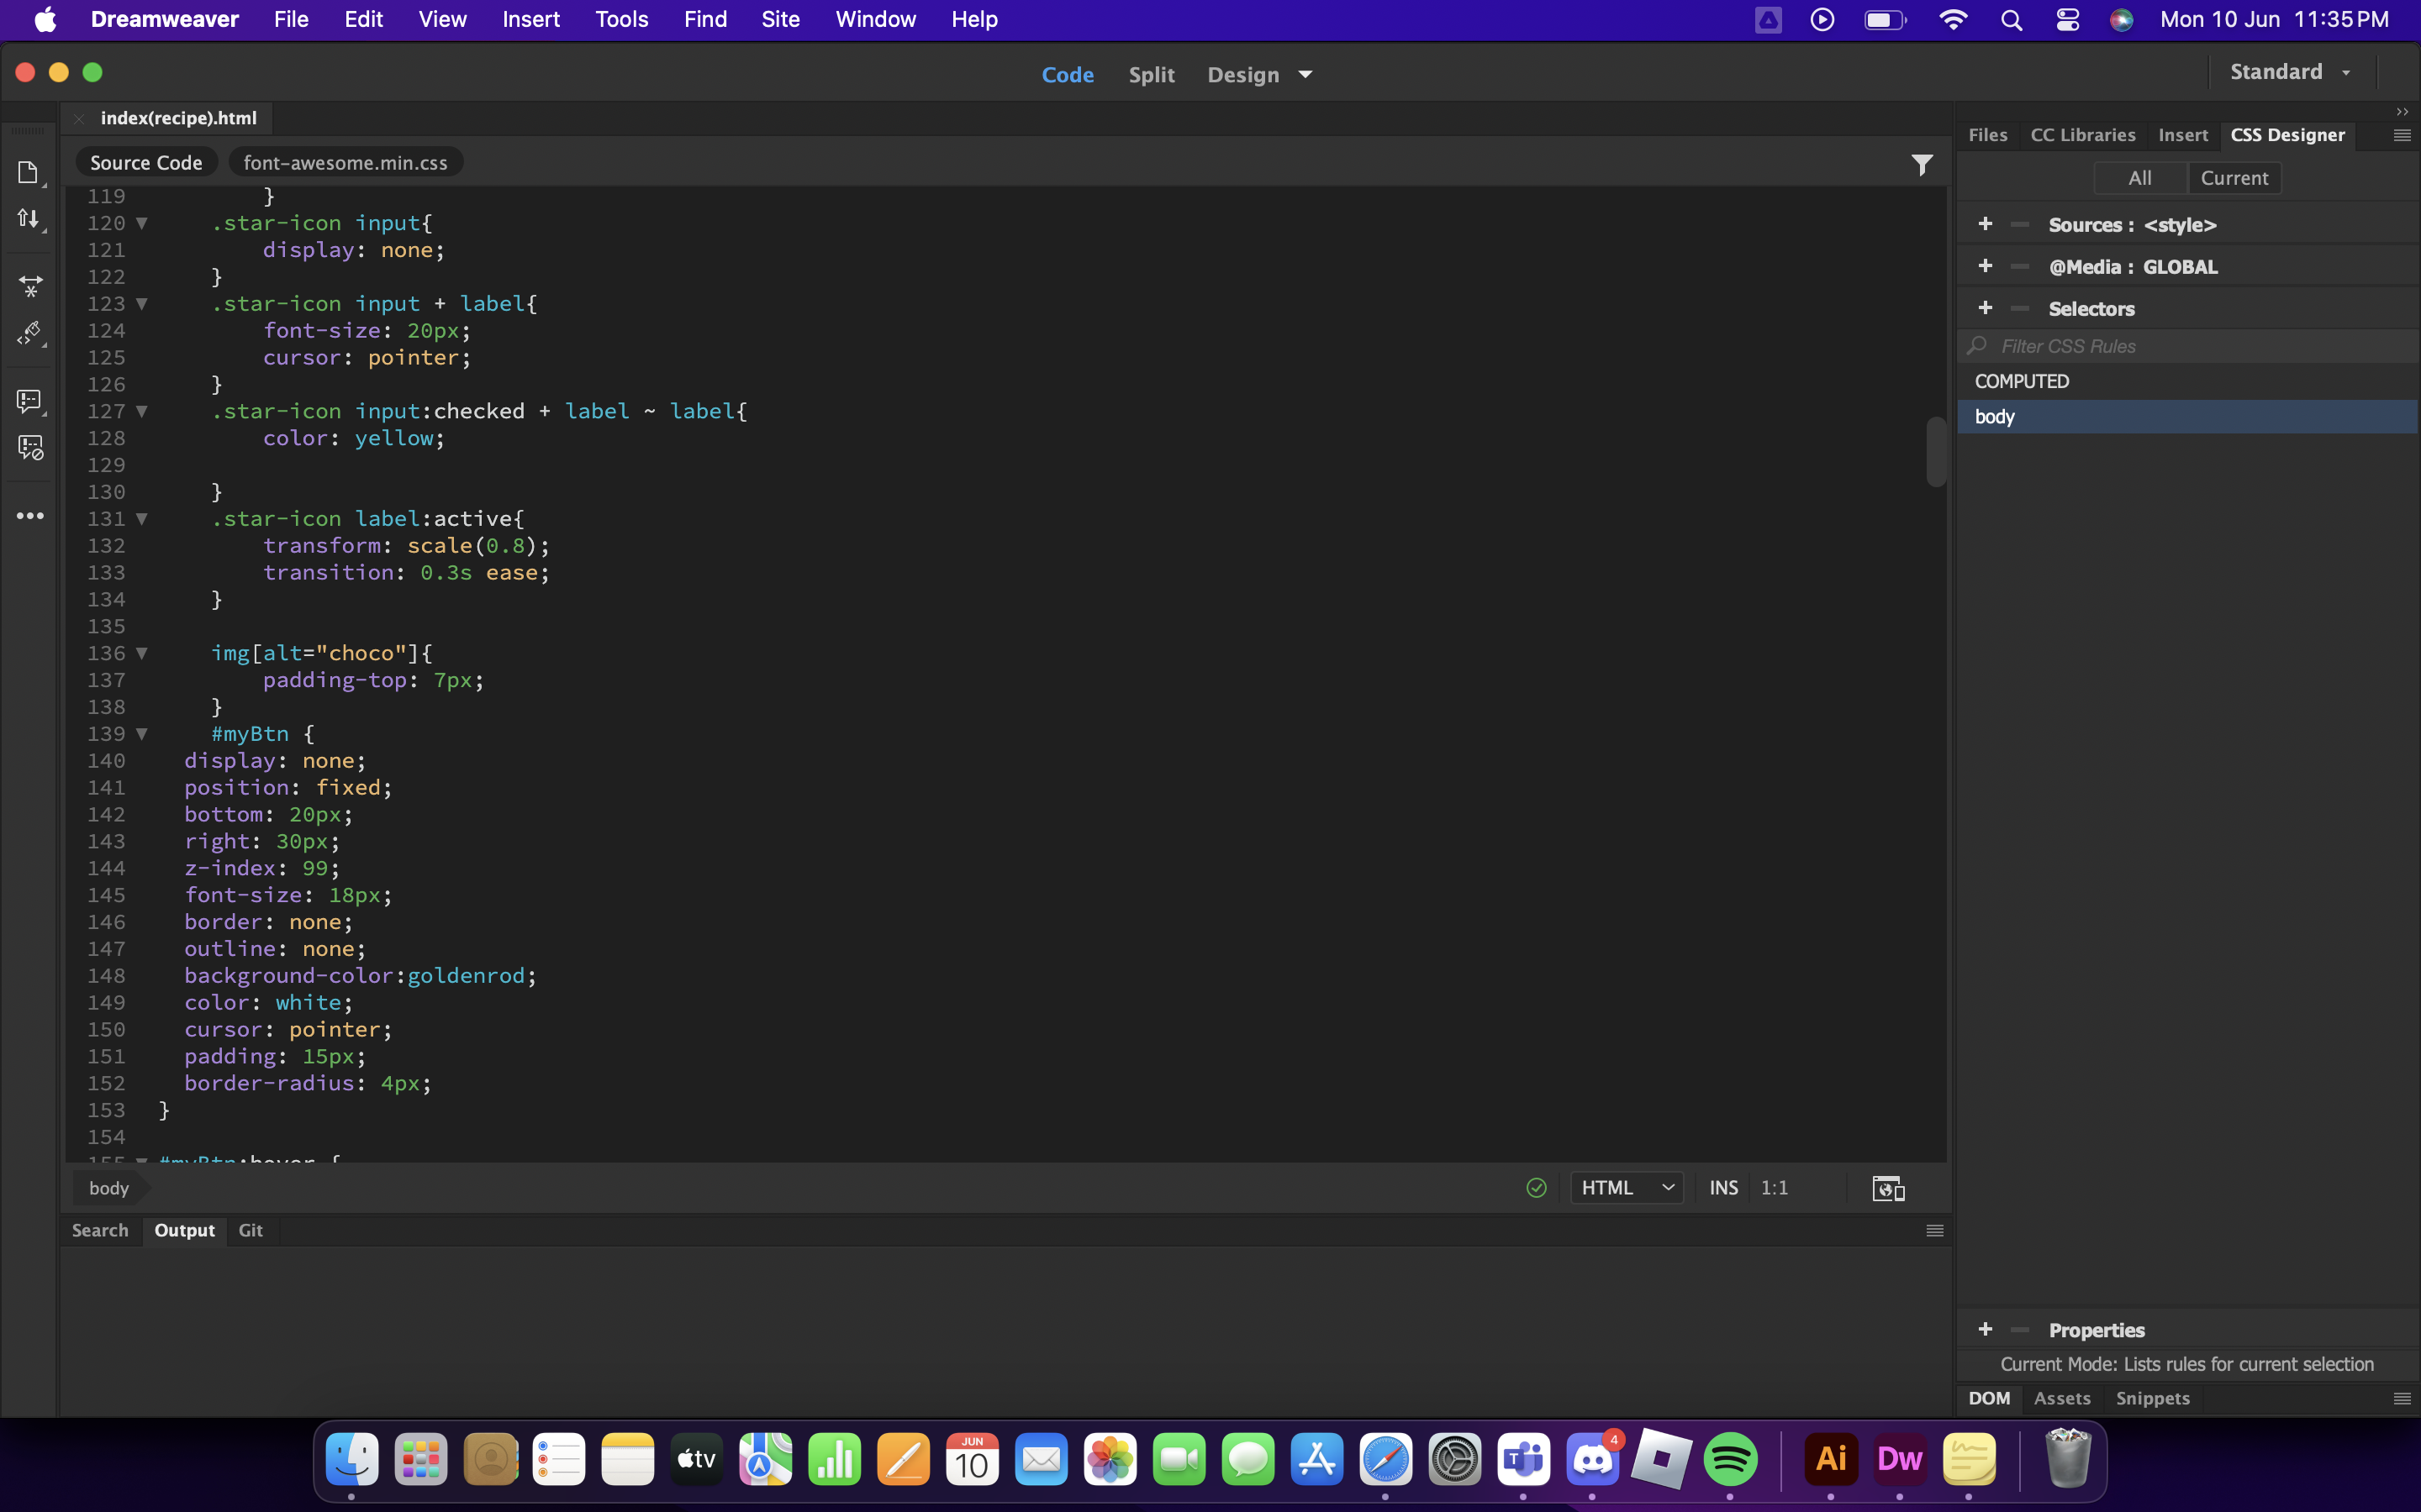Click the Format Source Code icon

click(x=29, y=333)
